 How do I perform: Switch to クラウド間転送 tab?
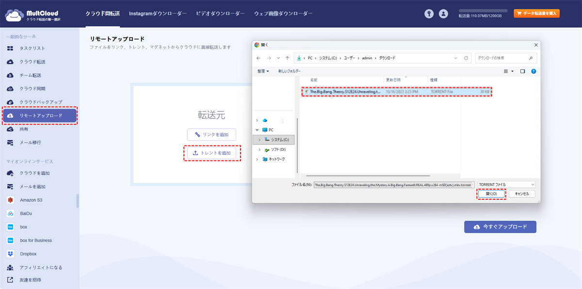click(x=103, y=14)
